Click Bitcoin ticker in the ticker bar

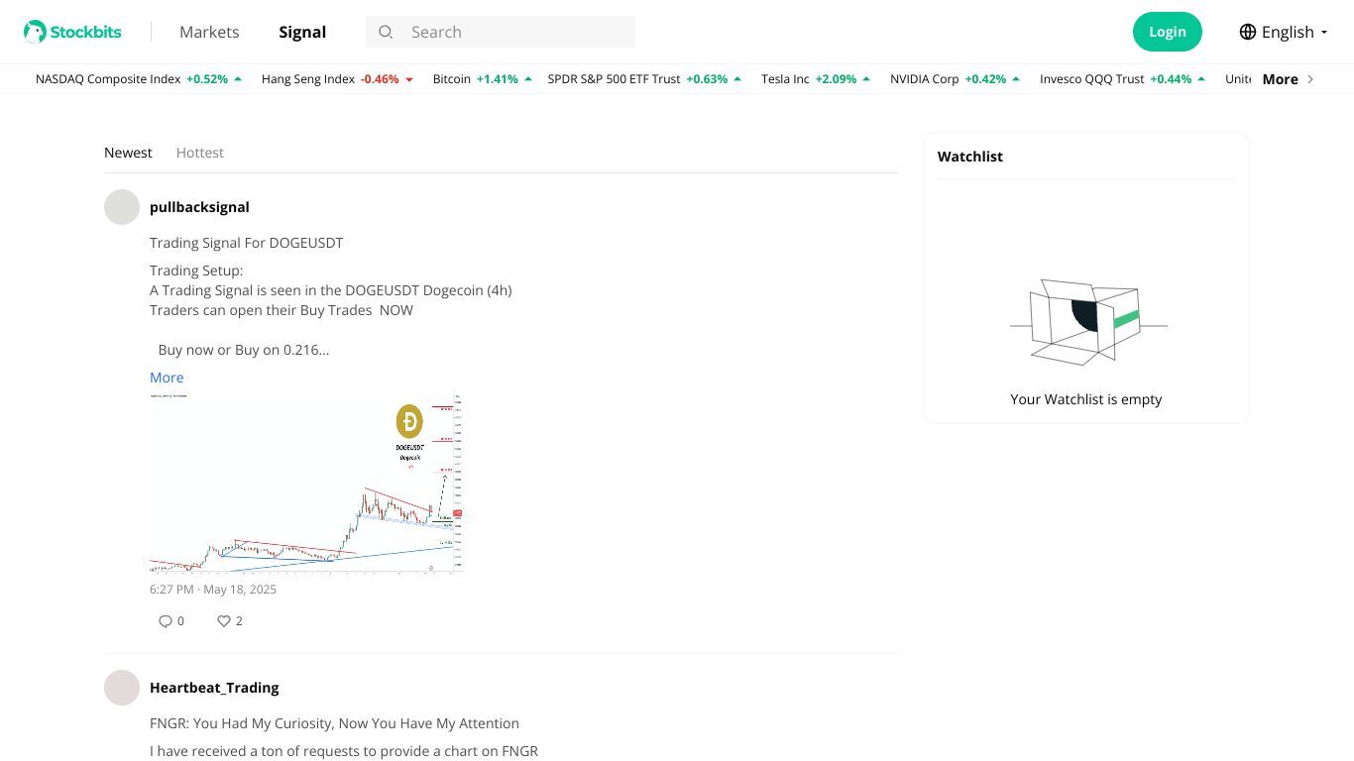pyautogui.click(x=452, y=79)
